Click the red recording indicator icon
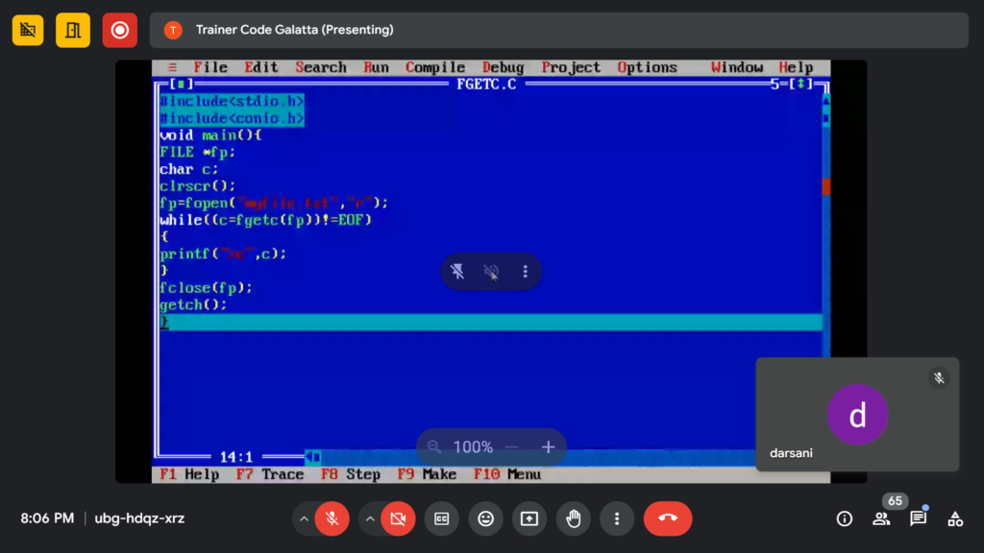Viewport: 984px width, 553px height. pos(120,30)
